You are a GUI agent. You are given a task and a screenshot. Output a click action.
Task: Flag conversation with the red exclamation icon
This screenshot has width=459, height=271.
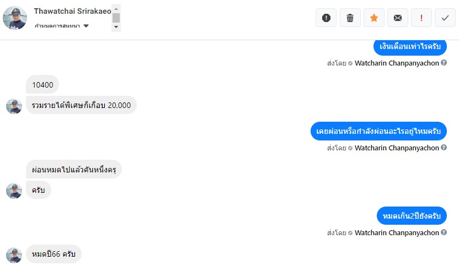(421, 18)
